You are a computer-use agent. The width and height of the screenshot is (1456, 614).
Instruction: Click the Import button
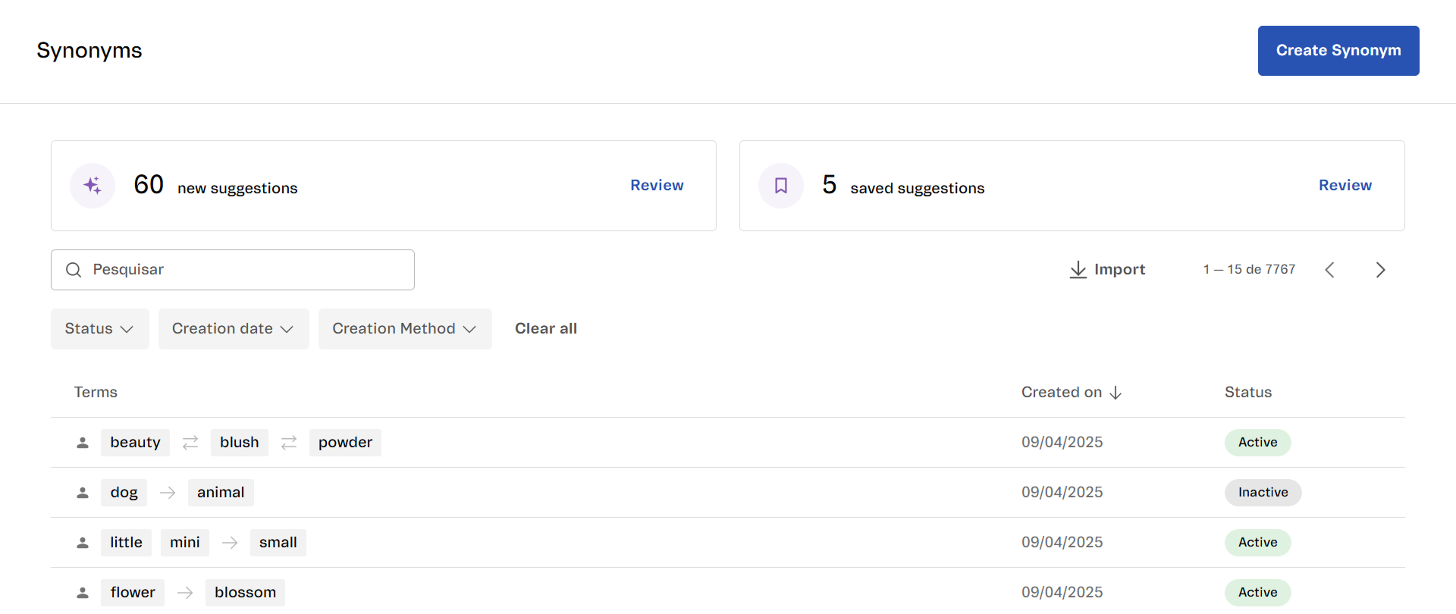[x=1107, y=270]
